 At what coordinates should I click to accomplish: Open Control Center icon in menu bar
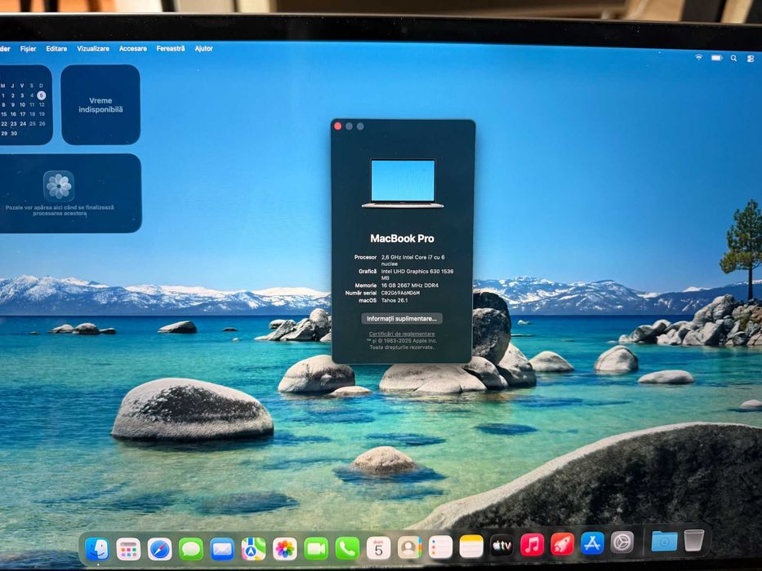tap(751, 59)
